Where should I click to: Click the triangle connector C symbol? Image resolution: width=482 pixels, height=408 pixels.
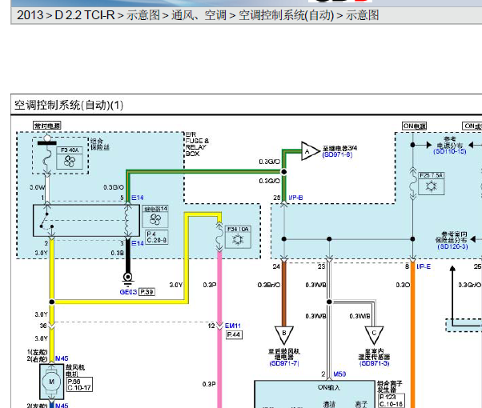(374, 335)
